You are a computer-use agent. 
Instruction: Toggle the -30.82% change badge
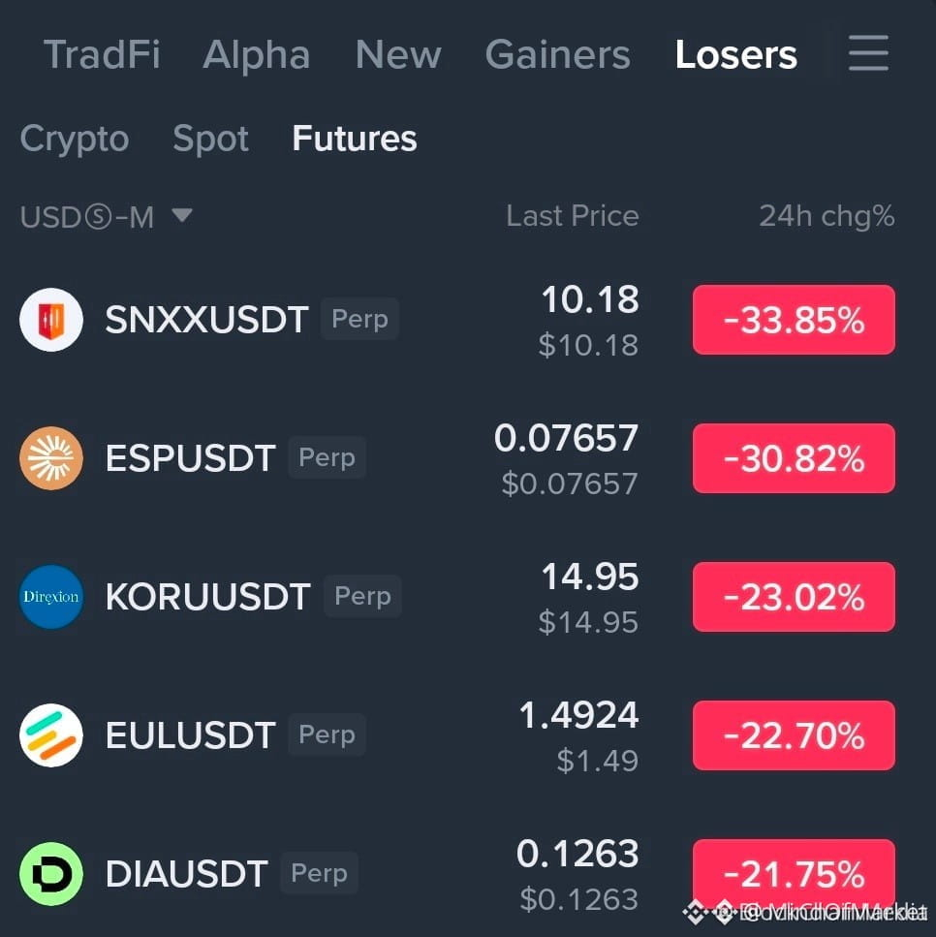(x=794, y=458)
